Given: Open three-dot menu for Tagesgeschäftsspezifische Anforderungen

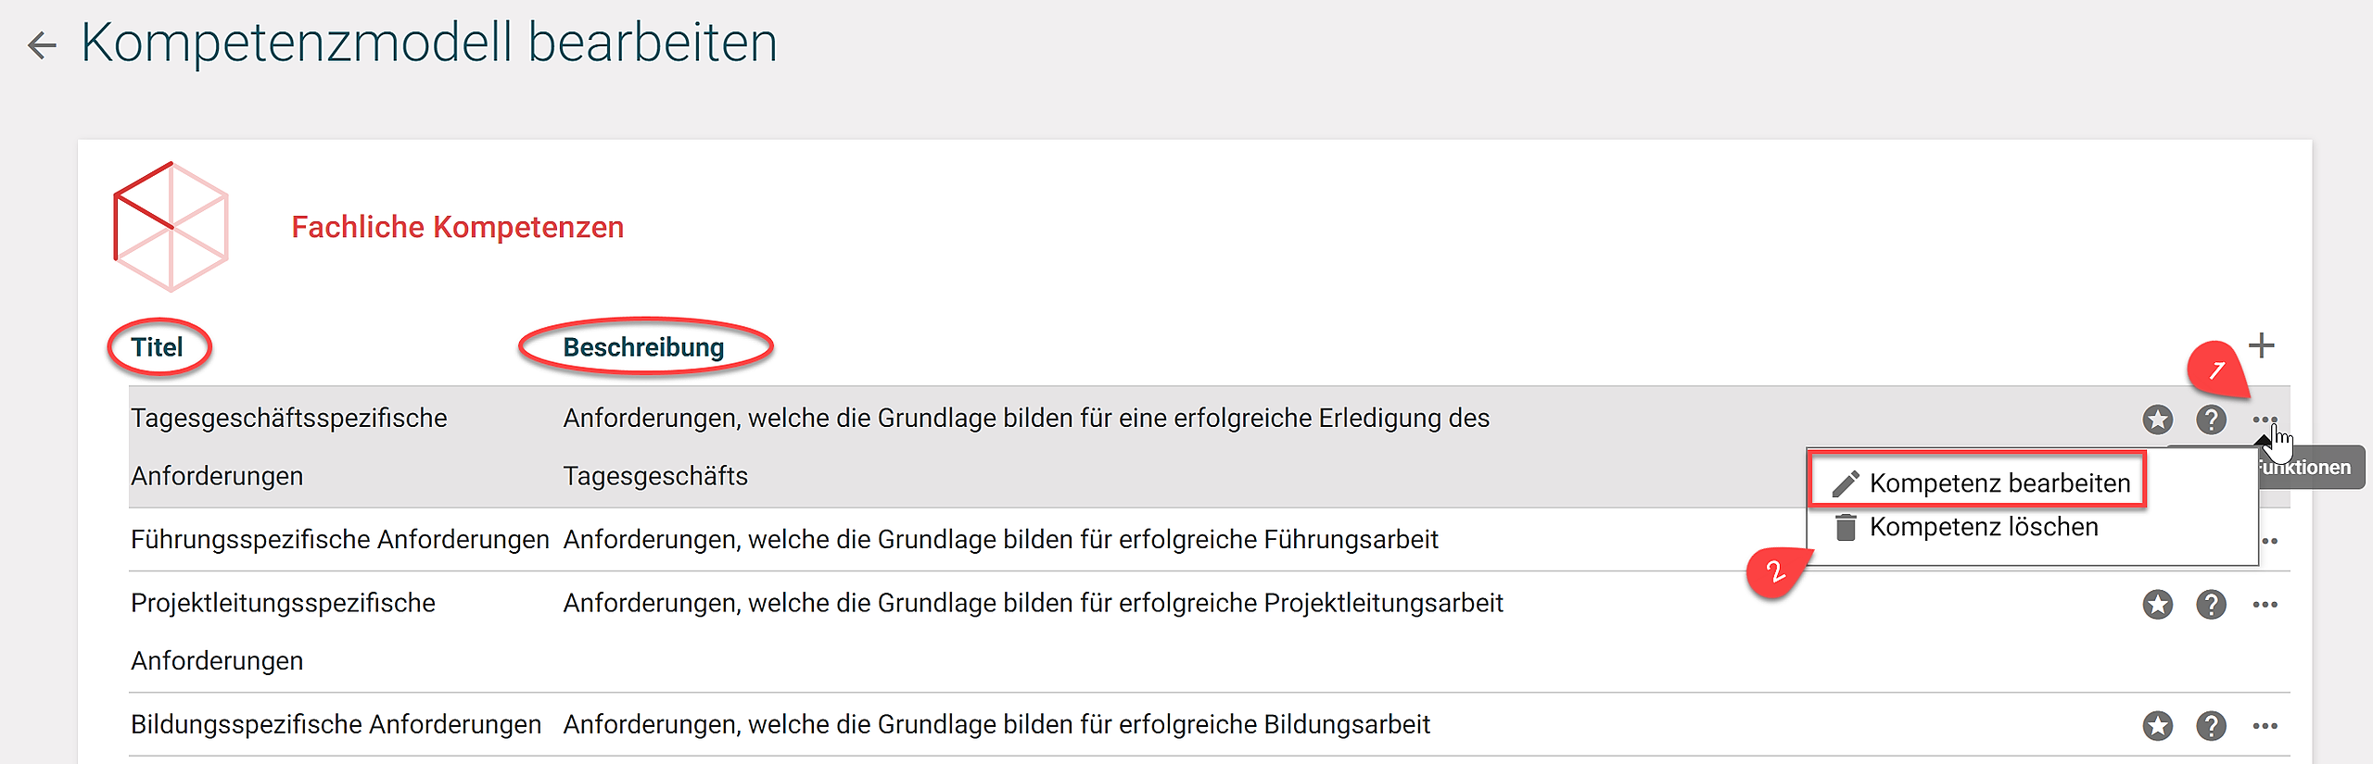Looking at the screenshot, I should [2265, 420].
